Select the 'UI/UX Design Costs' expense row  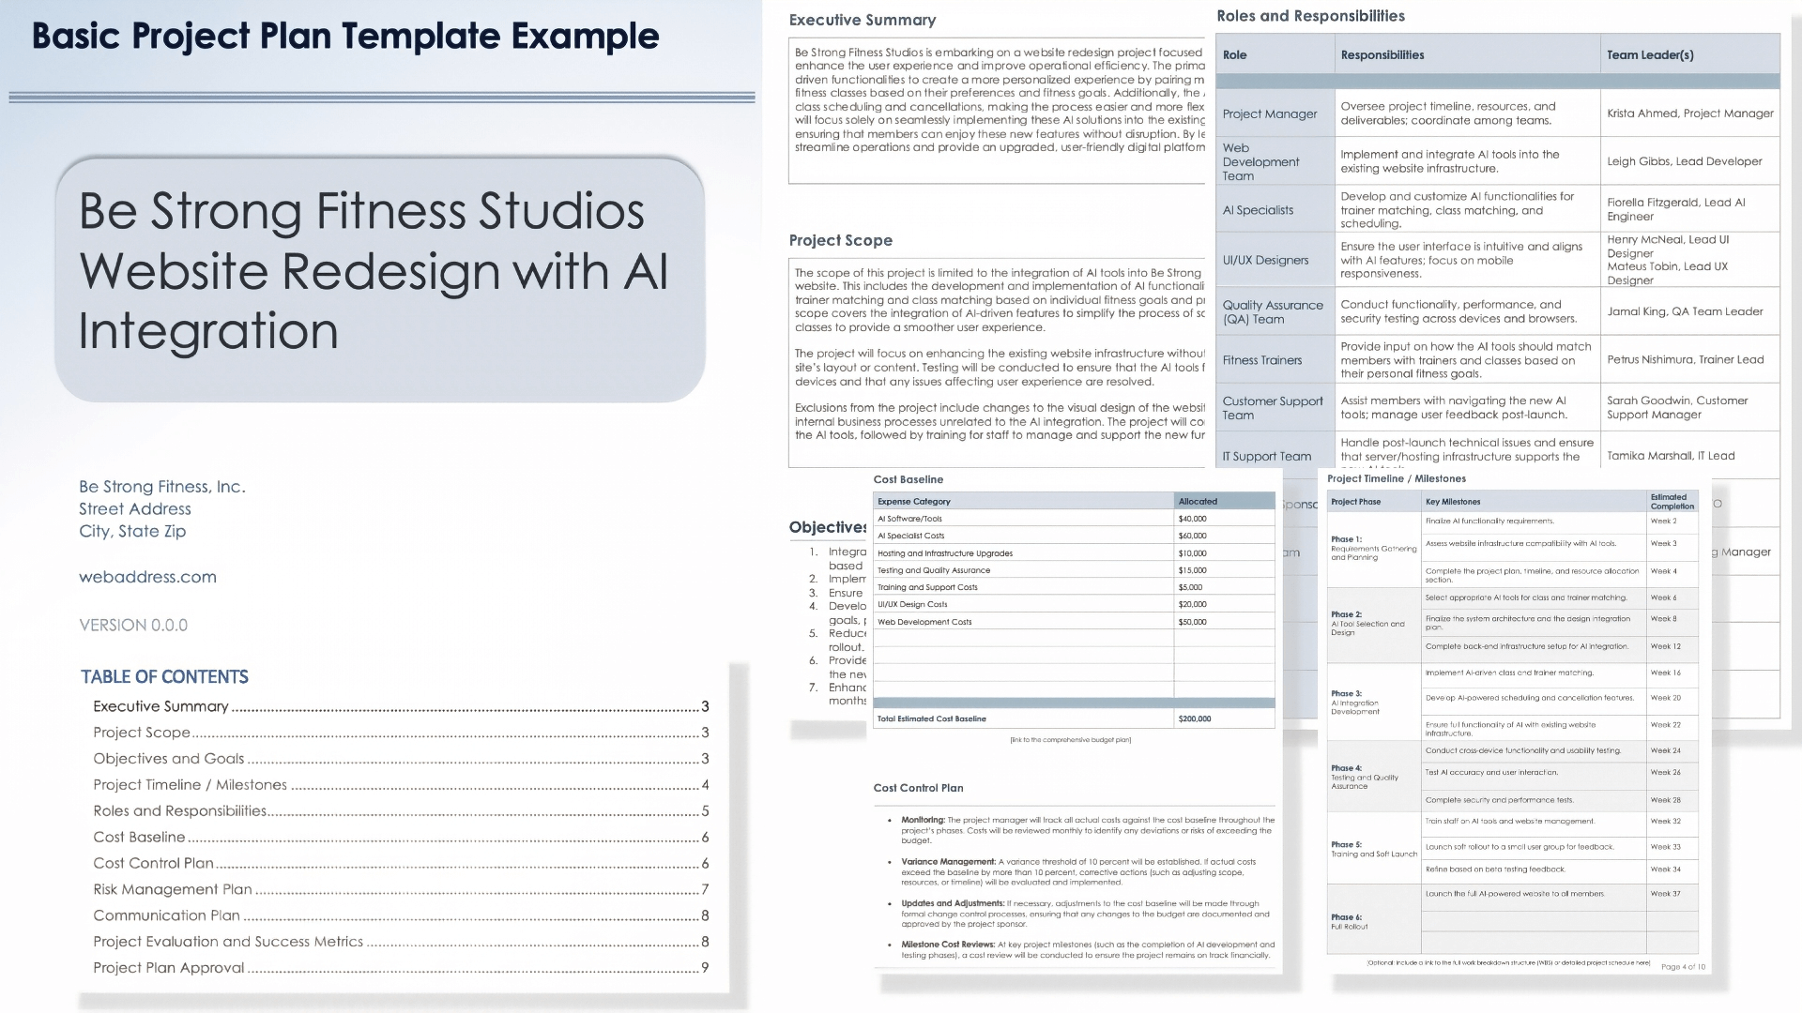click(1074, 604)
